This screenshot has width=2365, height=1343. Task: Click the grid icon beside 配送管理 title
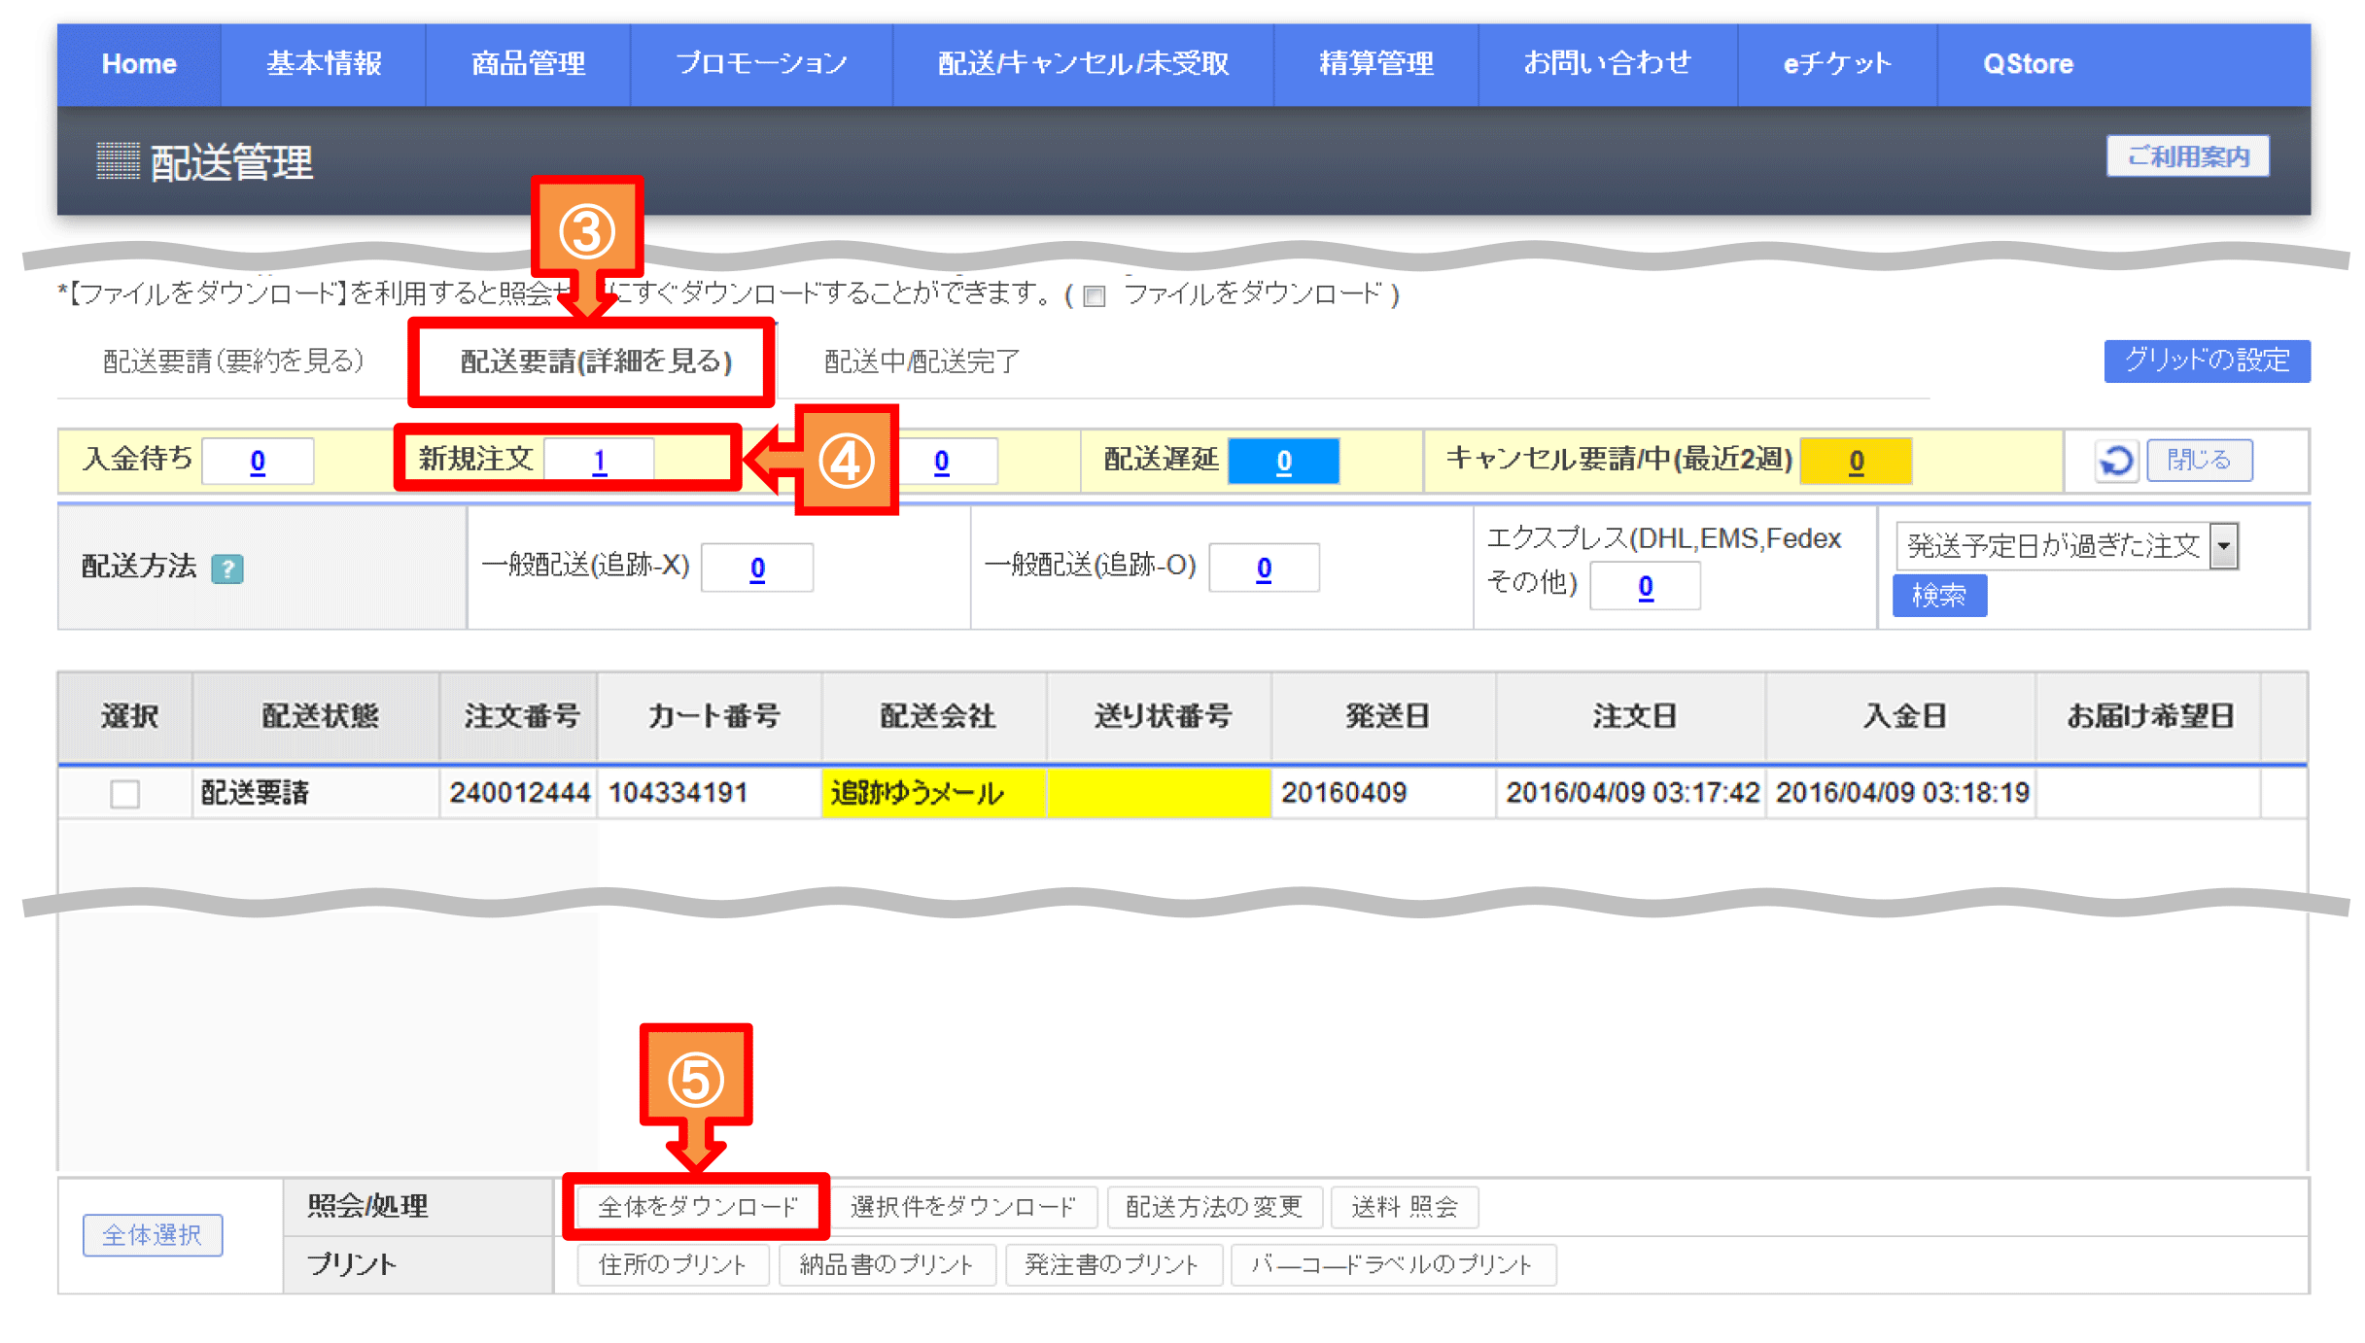click(118, 161)
